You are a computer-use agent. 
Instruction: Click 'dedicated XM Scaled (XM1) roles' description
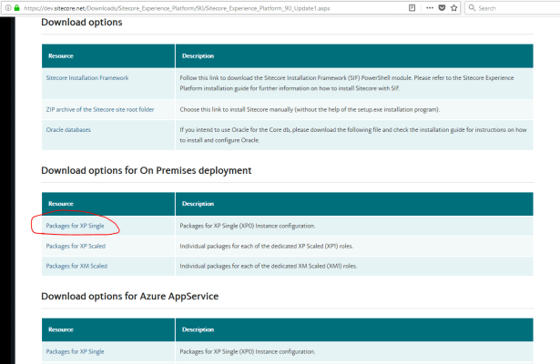(269, 267)
